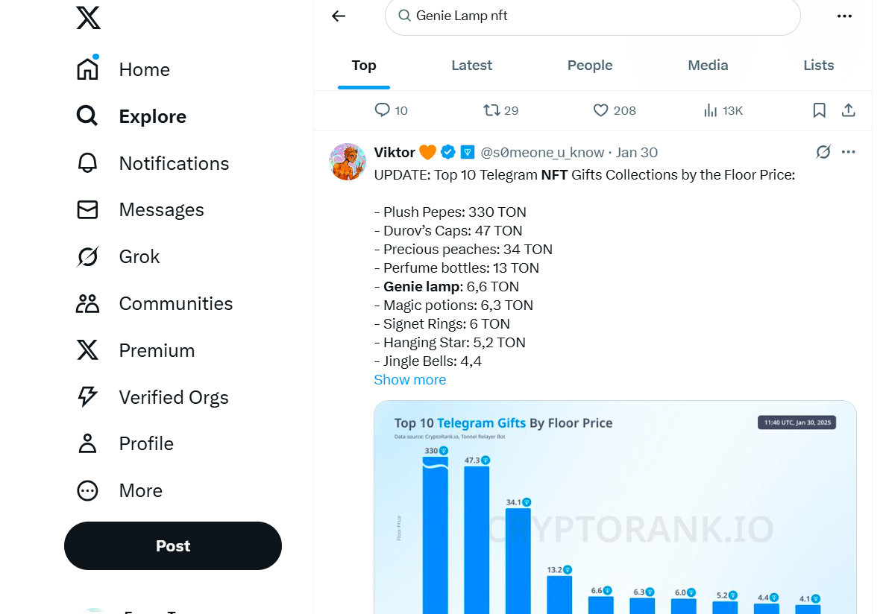View analytics icon showing 13K
886x614 pixels.
(x=710, y=110)
